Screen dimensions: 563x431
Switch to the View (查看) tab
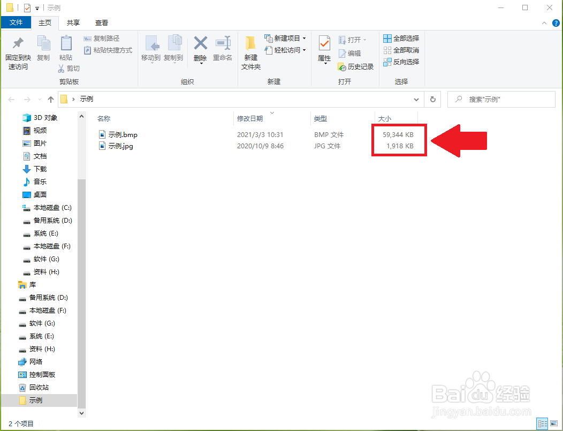pos(102,22)
